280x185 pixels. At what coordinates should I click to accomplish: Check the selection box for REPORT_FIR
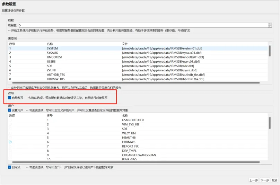(10, 146)
